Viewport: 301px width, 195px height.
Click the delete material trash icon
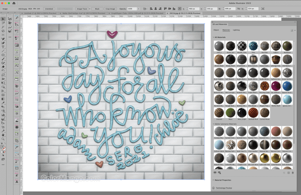292,172
